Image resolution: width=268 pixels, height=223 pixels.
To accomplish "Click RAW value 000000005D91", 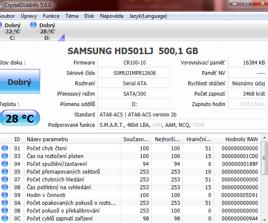I will pyautogui.click(x=239, y=195).
